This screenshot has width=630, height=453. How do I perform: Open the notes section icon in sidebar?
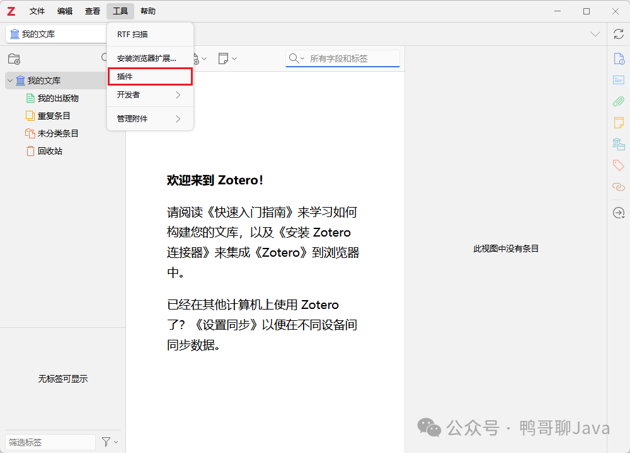tap(619, 123)
